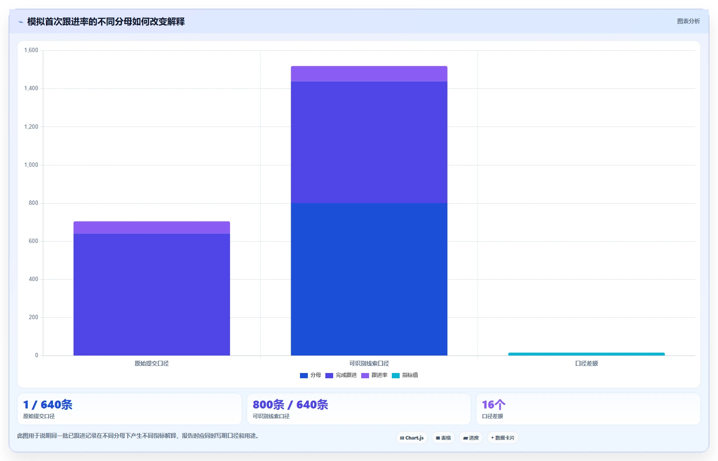Click the 可识别线索口径 purple 跟进率 top segment
Viewport: 718px width, 461px height.
click(x=369, y=74)
